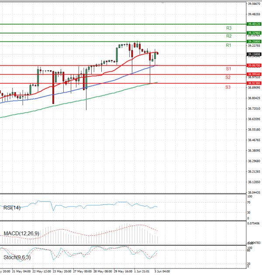Image resolution: width=262 pixels, height=275 pixels.
Task: Click the red 38.99540 price tag
Action: [x=254, y=74]
